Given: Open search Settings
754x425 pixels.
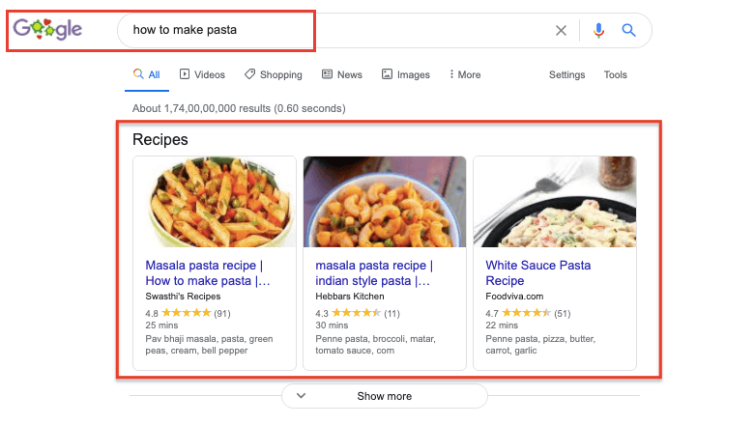Looking at the screenshot, I should click(566, 74).
